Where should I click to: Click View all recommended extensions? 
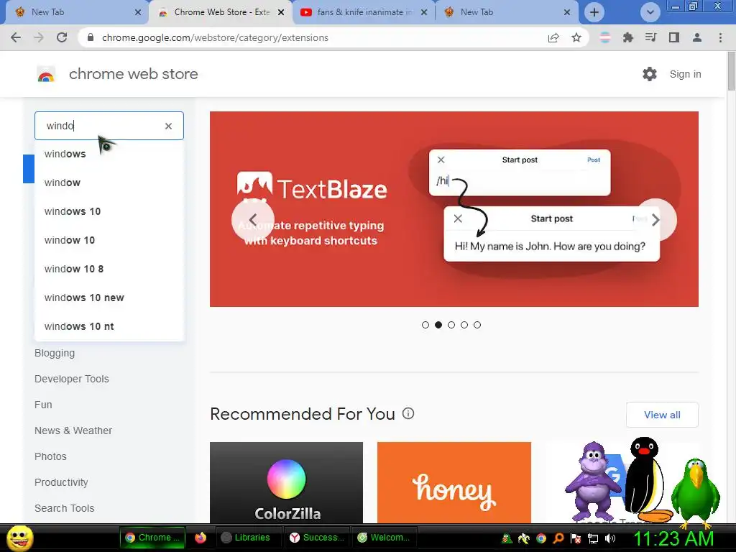coord(662,415)
